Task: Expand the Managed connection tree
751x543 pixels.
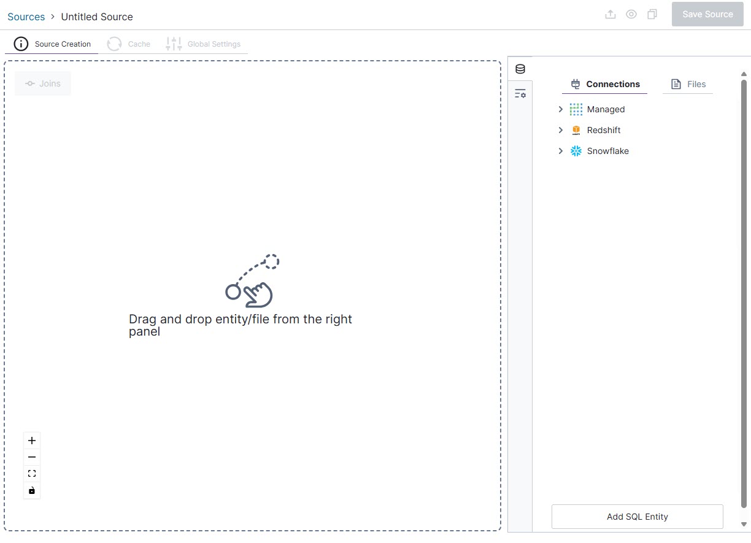Action: pyautogui.click(x=560, y=109)
